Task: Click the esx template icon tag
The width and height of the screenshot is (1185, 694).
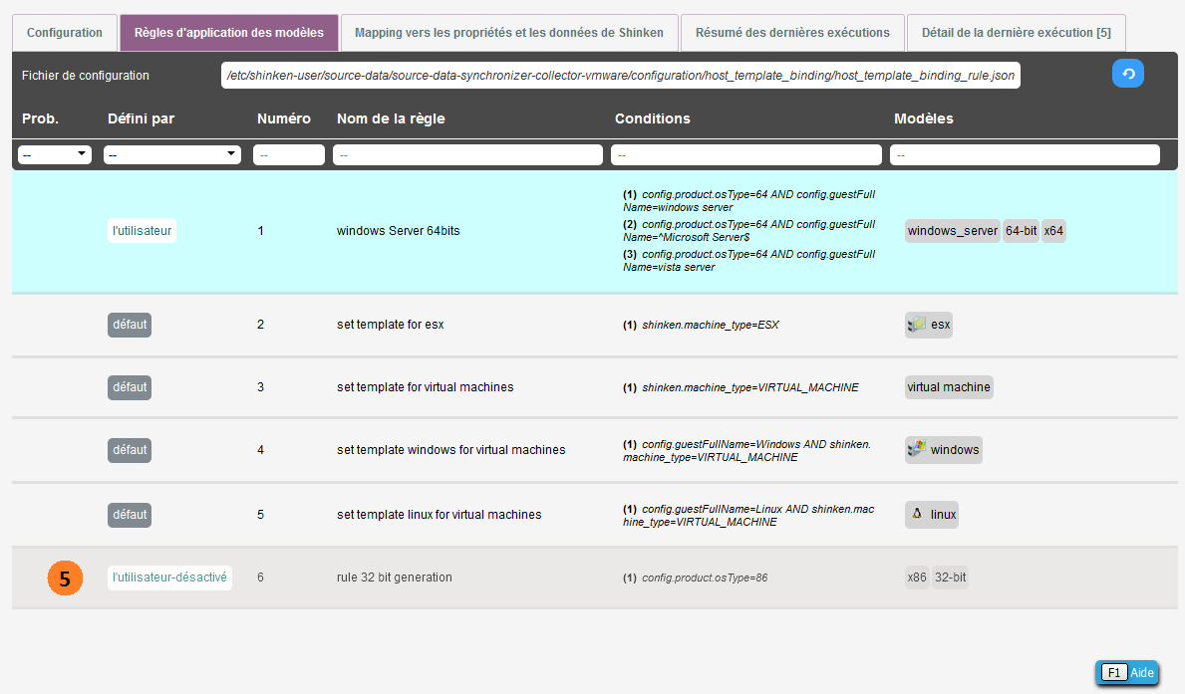Action: pyautogui.click(x=929, y=325)
